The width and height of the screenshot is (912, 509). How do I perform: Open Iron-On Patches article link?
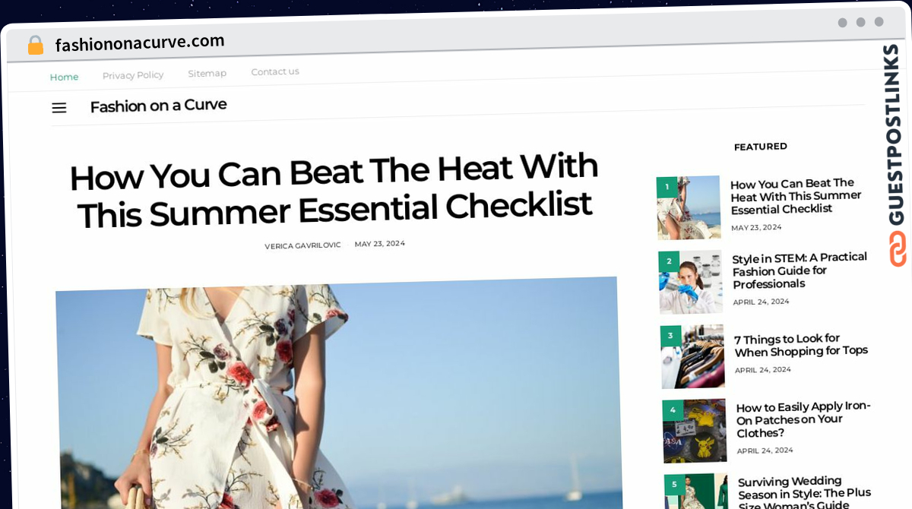(803, 419)
